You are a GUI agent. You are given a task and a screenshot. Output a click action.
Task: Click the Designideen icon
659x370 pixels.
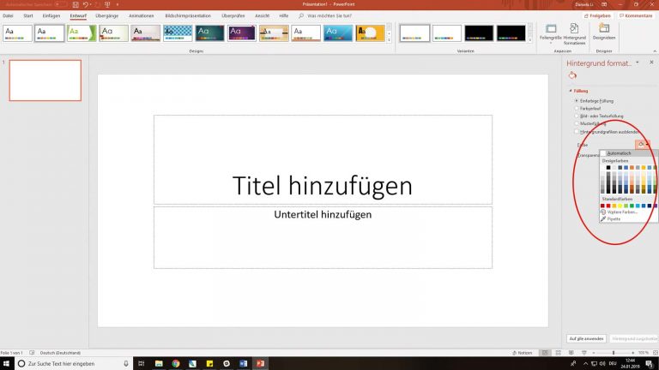(x=604, y=32)
